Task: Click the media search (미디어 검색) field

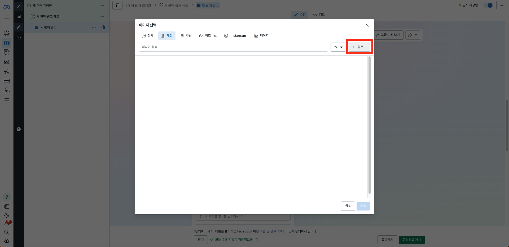Action: tap(233, 47)
